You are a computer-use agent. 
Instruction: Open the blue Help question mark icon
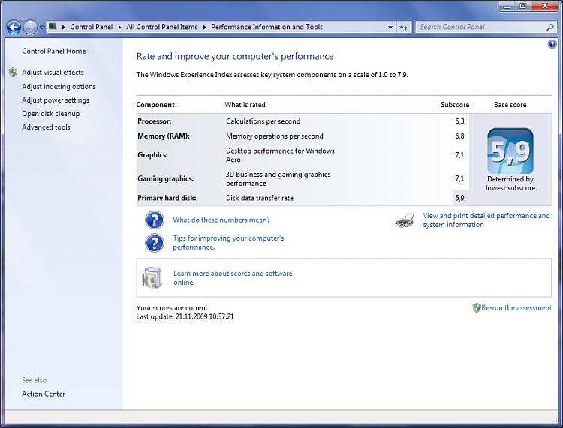coord(552,44)
